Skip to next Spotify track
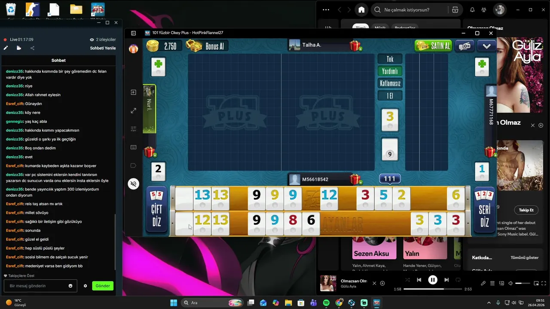Viewport: 550px width, 309px height. 446,280
